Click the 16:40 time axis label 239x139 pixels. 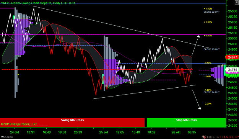47,132
